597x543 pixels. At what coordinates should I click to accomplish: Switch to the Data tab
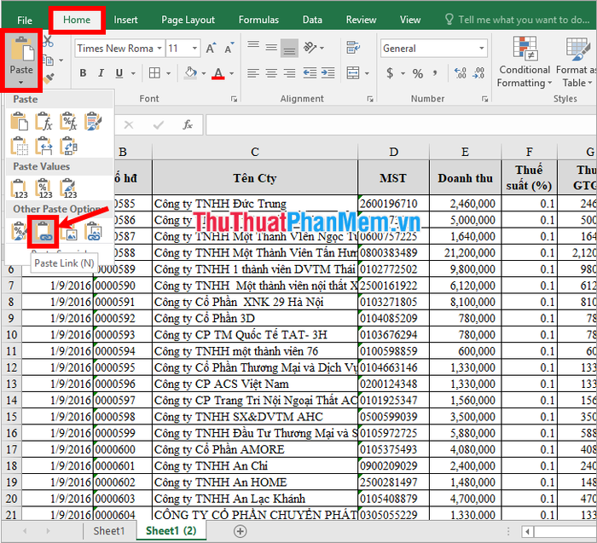[x=312, y=20]
